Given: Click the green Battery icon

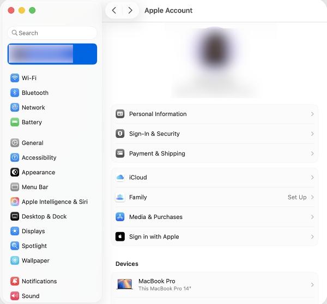Looking at the screenshot, I should point(15,122).
